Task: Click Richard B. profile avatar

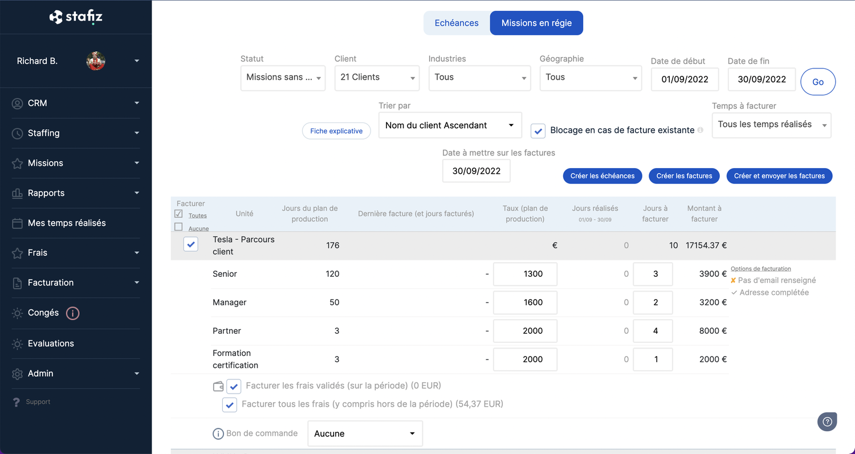Action: [x=96, y=61]
